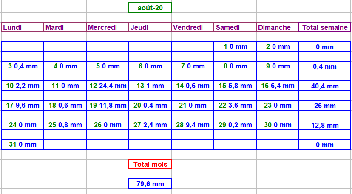Select the cell showing 12 24,4 mm
Image resolution: width=352 pixels, height=194 pixels.
click(108, 86)
